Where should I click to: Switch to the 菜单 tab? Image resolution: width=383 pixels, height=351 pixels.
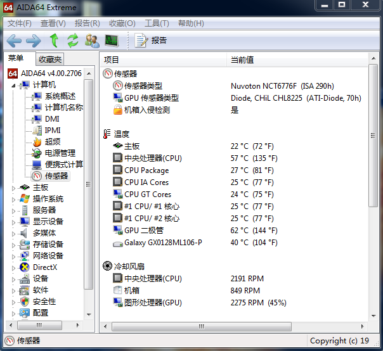16,58
